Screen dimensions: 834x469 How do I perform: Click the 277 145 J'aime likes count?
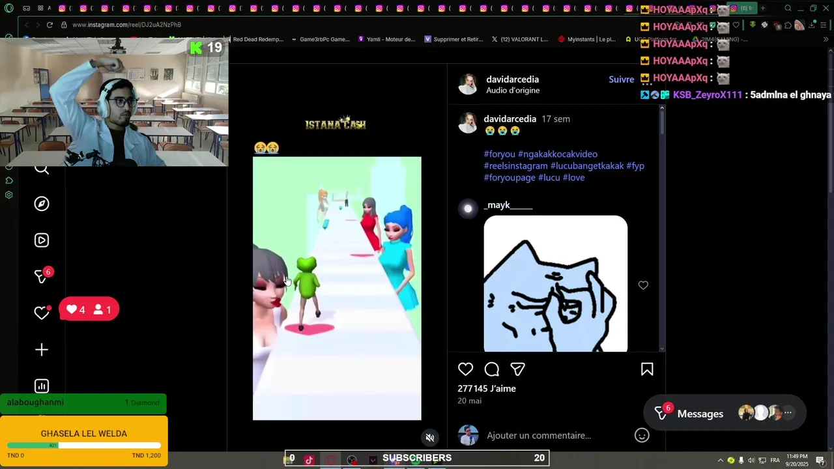[x=487, y=389]
